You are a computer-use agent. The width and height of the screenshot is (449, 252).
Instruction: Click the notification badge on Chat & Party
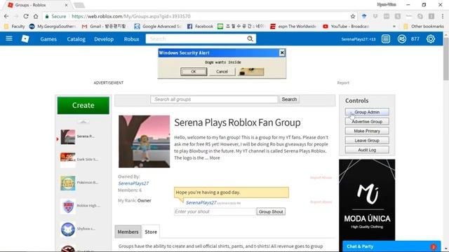(x=434, y=246)
